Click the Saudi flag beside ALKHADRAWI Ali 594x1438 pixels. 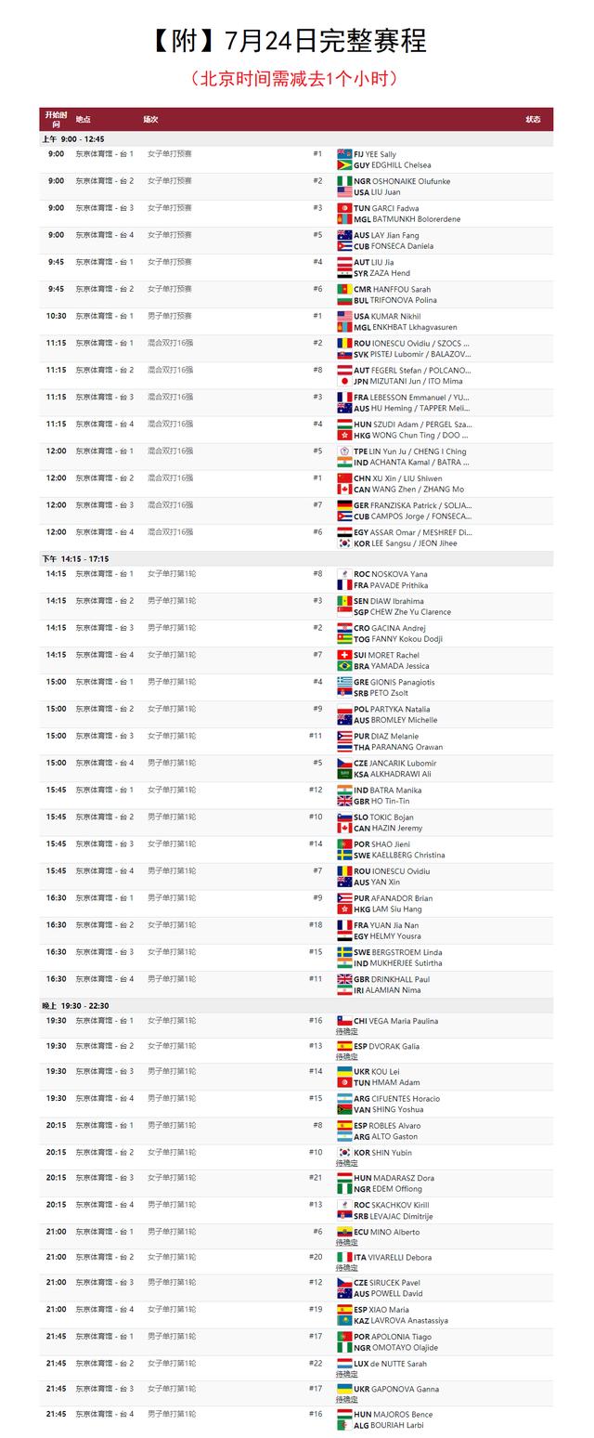point(344,774)
